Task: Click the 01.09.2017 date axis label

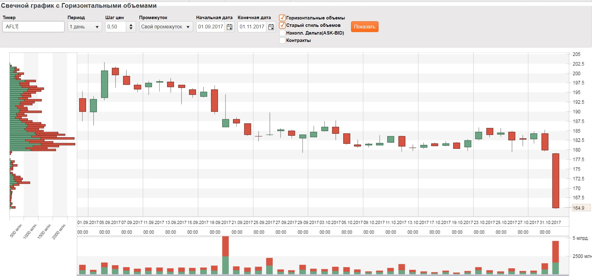Action: [88, 222]
